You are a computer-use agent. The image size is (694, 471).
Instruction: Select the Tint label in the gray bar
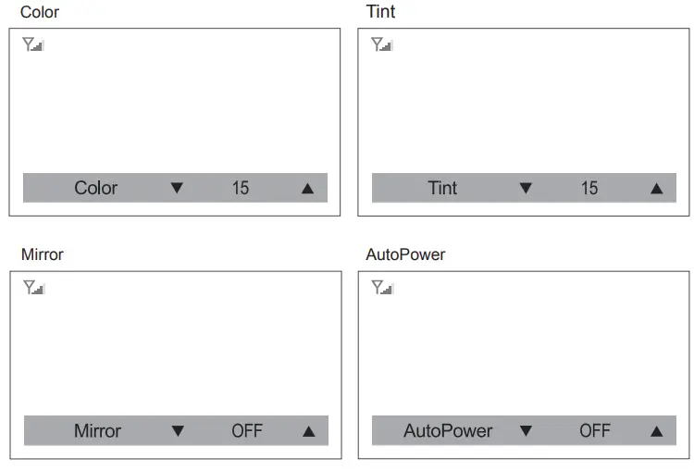click(442, 188)
